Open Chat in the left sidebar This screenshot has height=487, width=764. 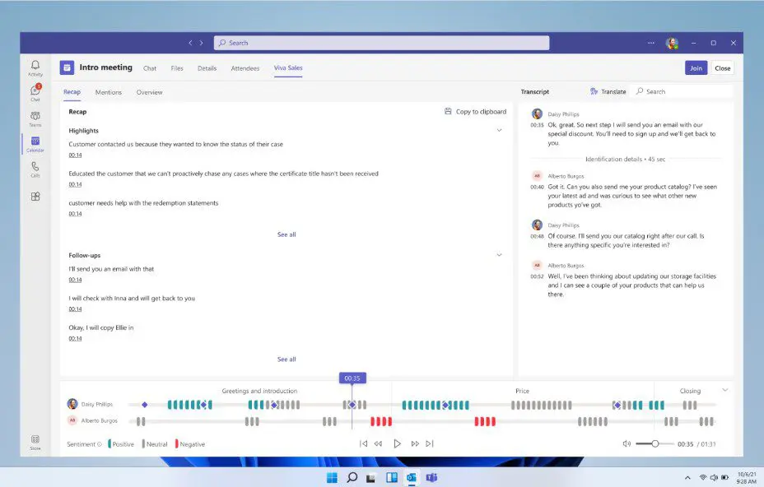coord(35,92)
